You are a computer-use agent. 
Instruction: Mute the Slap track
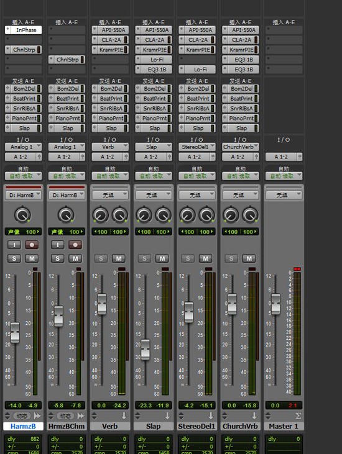162,258
